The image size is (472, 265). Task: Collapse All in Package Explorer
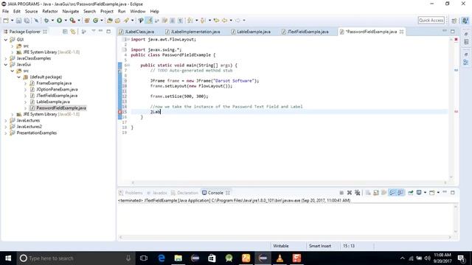[65, 32]
